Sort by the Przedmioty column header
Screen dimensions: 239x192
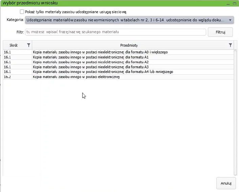[x=129, y=45]
